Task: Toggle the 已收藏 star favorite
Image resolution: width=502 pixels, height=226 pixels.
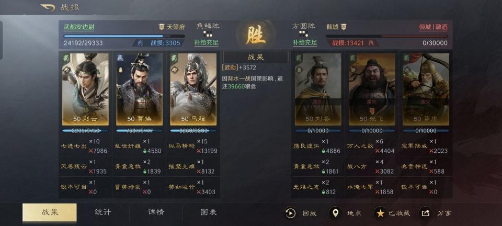Action: pos(380,213)
